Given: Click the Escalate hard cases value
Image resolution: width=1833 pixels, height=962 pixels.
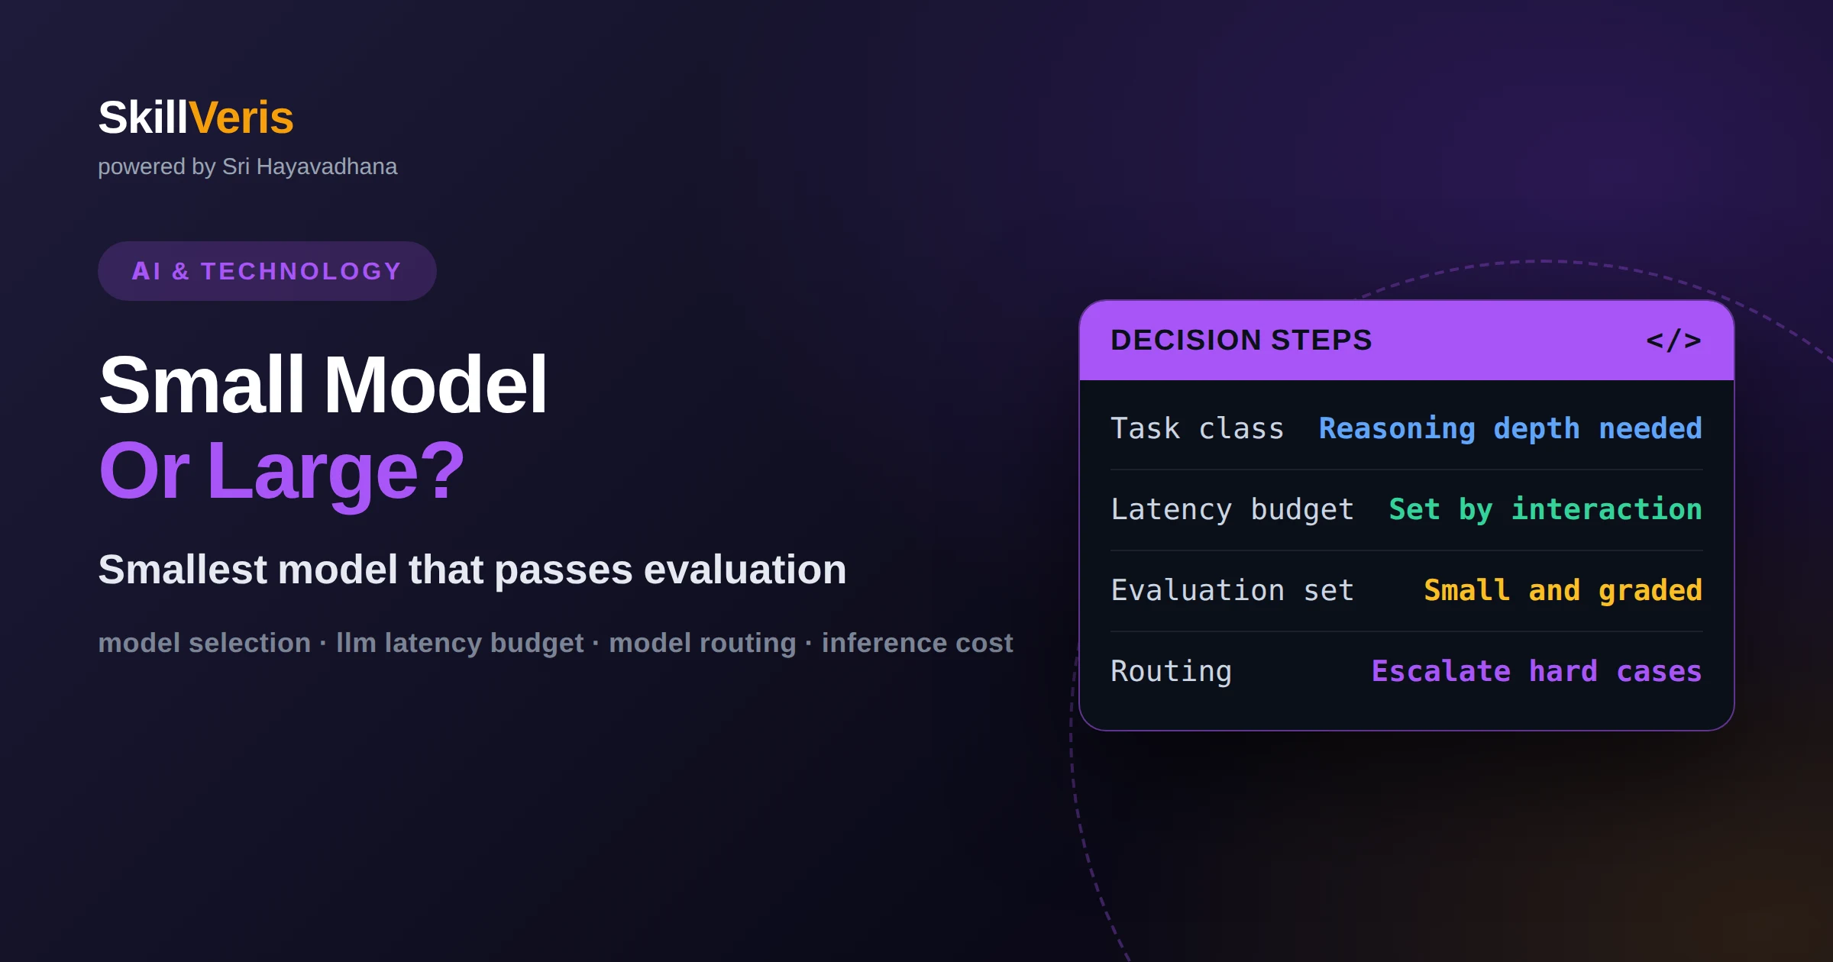Looking at the screenshot, I should pos(1537,671).
